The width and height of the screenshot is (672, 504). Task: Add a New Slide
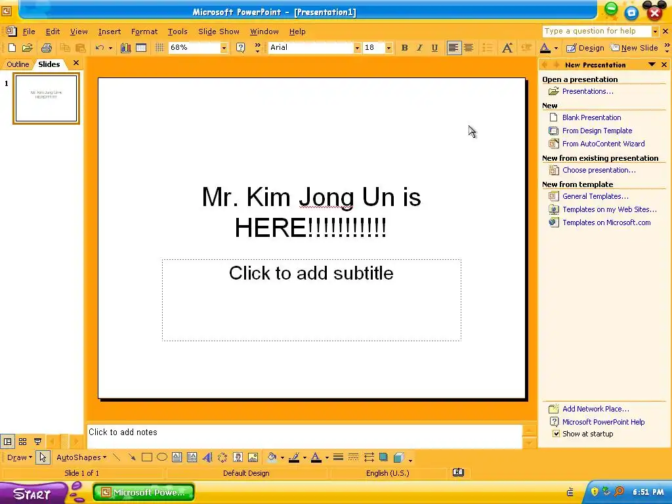[x=635, y=48]
